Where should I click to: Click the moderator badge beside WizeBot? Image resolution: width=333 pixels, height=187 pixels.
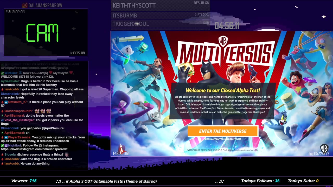click(x=2, y=73)
